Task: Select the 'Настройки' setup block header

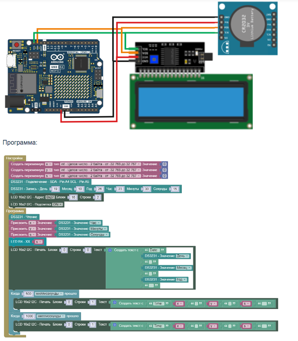Action: click(x=14, y=158)
